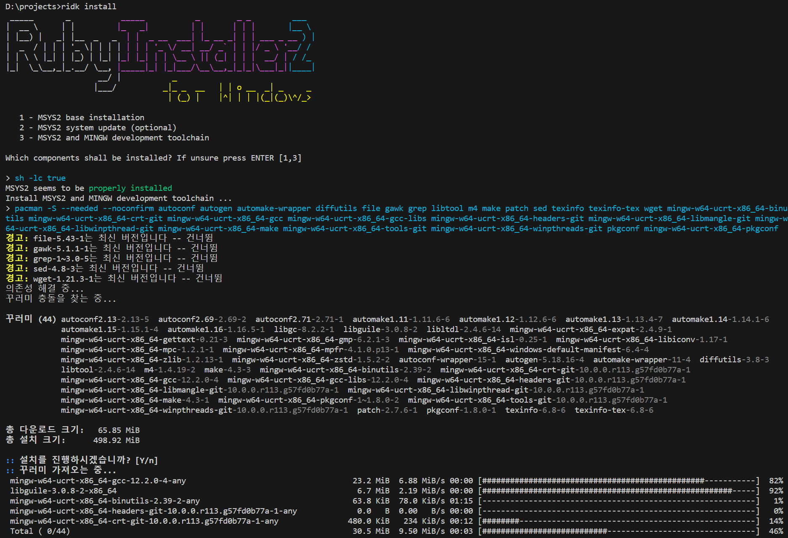This screenshot has height=538, width=788.
Task: Click 'mingw-w64-ucrt-x86_64-libiconv-1.17-1' entry
Action: click(642, 339)
